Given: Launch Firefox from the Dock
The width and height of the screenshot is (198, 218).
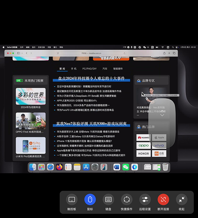Looking at the screenshot, I should [x=59, y=167].
